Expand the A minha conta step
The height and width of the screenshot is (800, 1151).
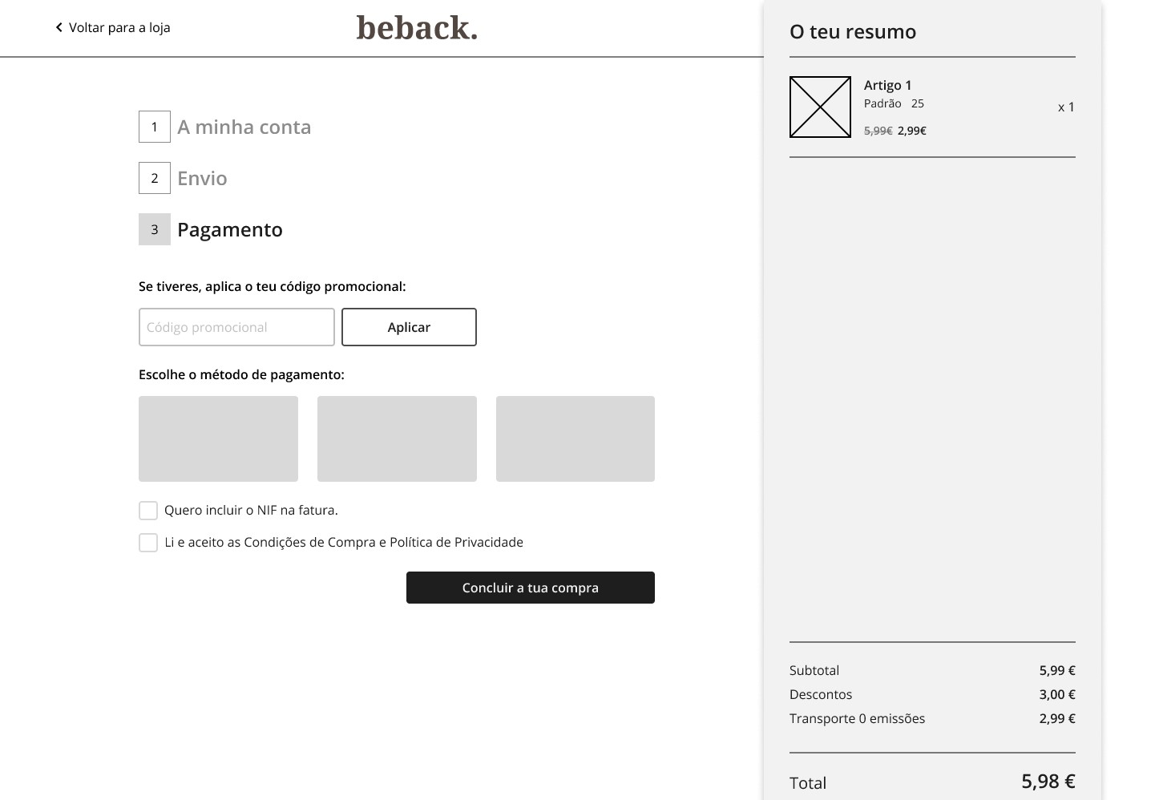click(x=244, y=127)
